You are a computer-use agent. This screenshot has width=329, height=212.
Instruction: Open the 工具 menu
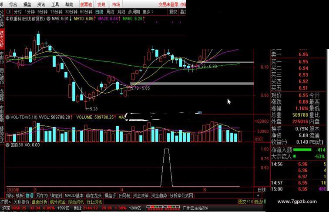[x=55, y=4]
